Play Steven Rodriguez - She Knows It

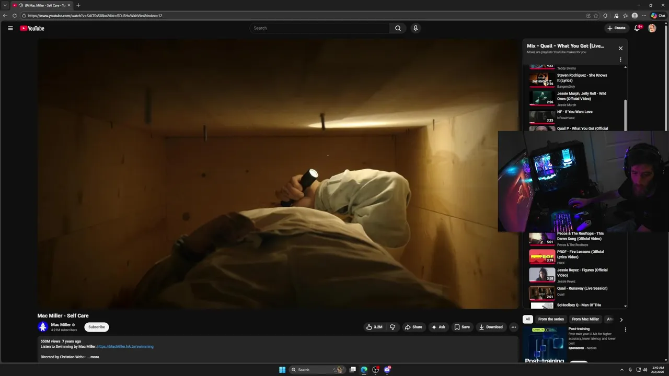(x=569, y=80)
